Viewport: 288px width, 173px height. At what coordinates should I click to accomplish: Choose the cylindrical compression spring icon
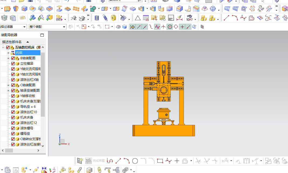(97, 18)
